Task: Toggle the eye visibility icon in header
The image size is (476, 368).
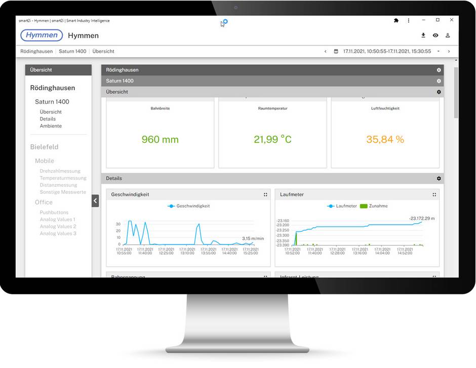Action: 435,35
